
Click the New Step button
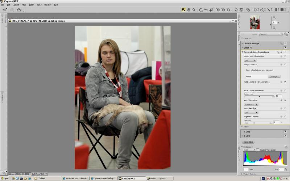pyautogui.click(x=248, y=142)
